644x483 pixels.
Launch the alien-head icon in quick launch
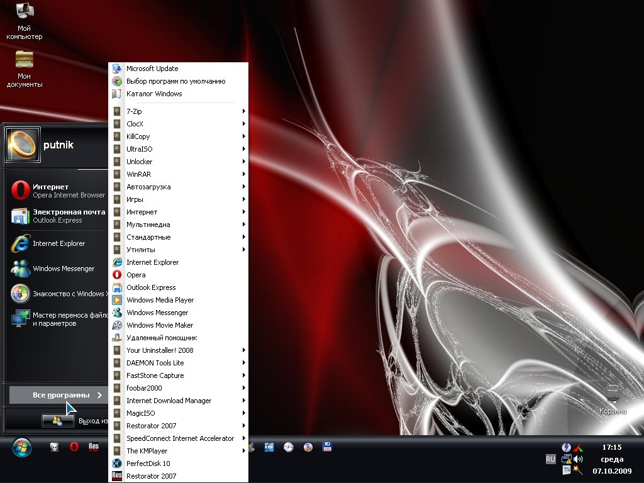pyautogui.click(x=54, y=447)
